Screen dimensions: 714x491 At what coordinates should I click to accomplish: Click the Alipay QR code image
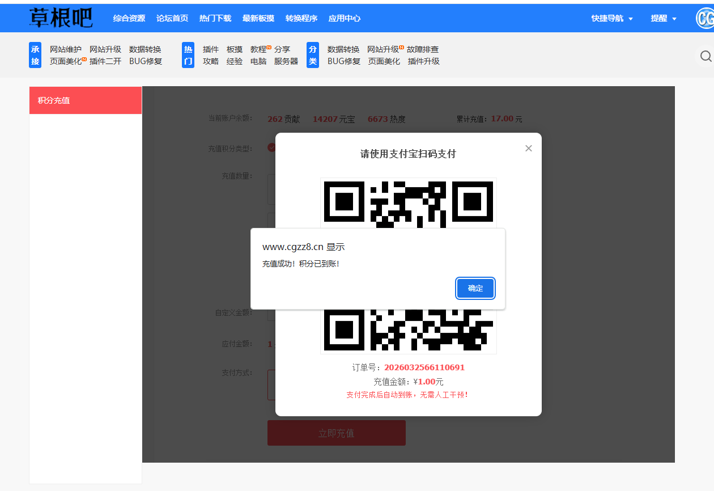[x=408, y=204]
